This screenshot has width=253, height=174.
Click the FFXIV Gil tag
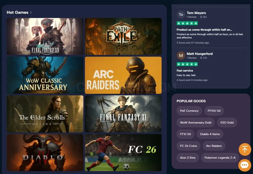point(214,111)
